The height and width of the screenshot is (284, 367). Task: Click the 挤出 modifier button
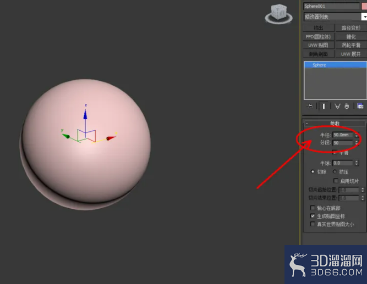[319, 28]
